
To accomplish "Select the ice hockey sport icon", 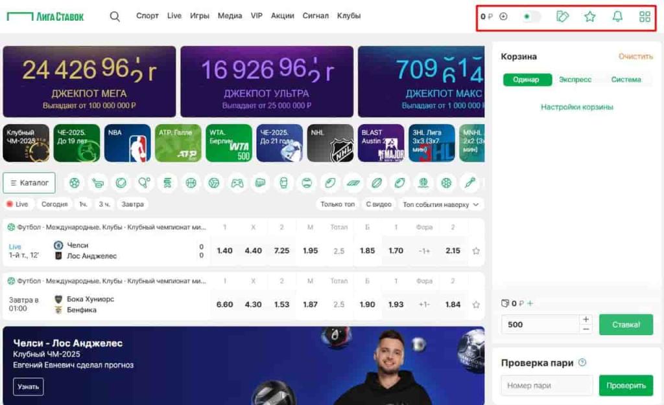I will 98,183.
